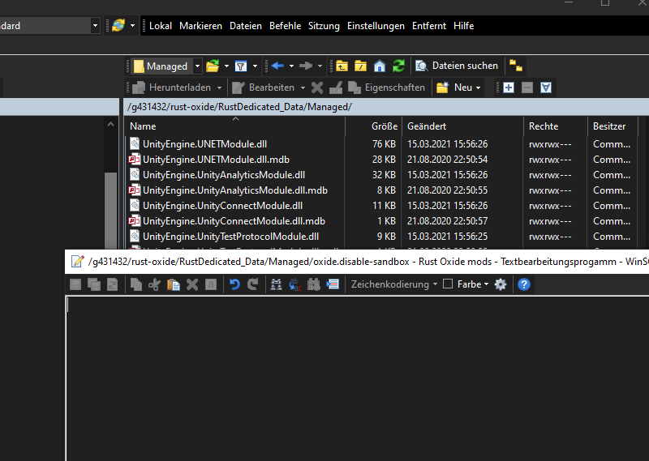Image resolution: width=649 pixels, height=461 pixels.
Task: Go to home directory icon
Action: click(x=380, y=66)
